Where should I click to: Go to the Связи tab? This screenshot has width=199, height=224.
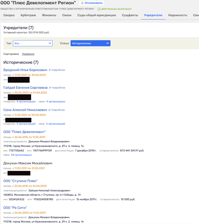(67, 15)
